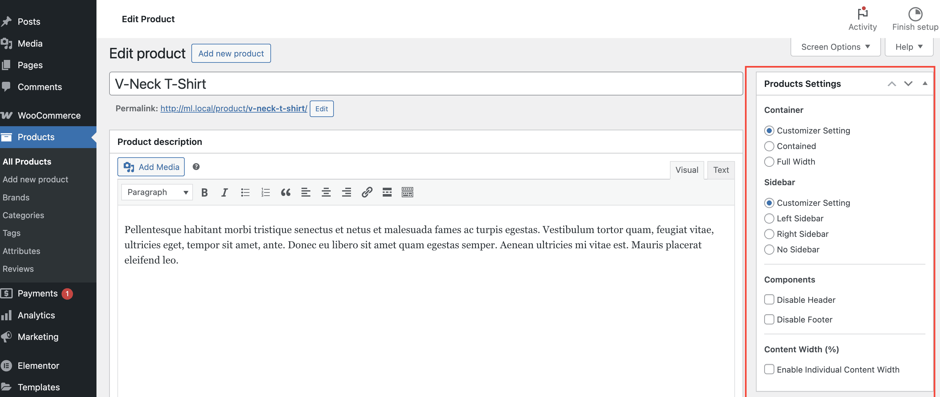Toggle bold formatting in editor toolbar
940x397 pixels.
point(204,192)
